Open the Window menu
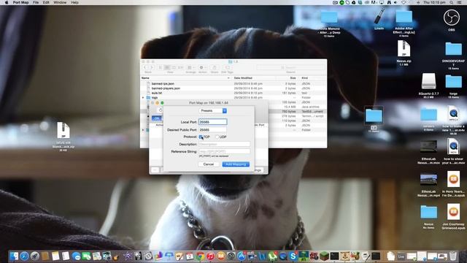 [x=60, y=2]
